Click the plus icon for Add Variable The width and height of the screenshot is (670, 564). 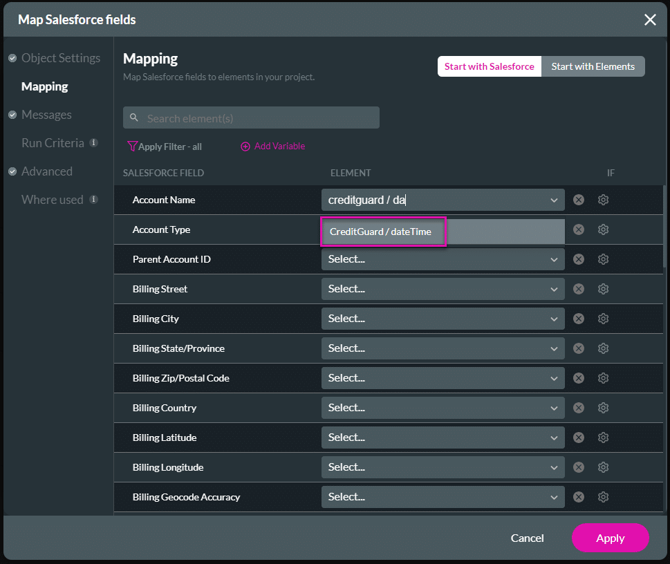245,147
